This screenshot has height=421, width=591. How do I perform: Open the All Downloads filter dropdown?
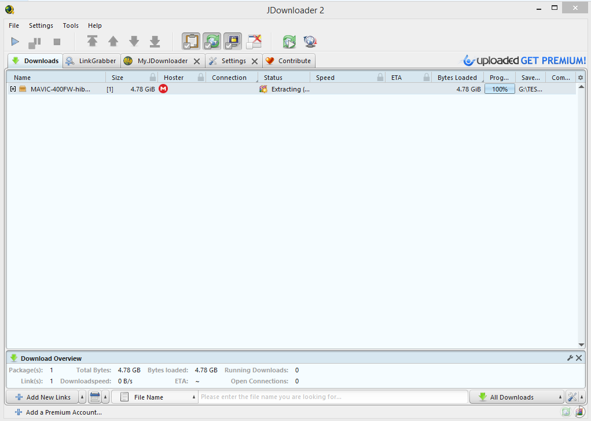(517, 397)
